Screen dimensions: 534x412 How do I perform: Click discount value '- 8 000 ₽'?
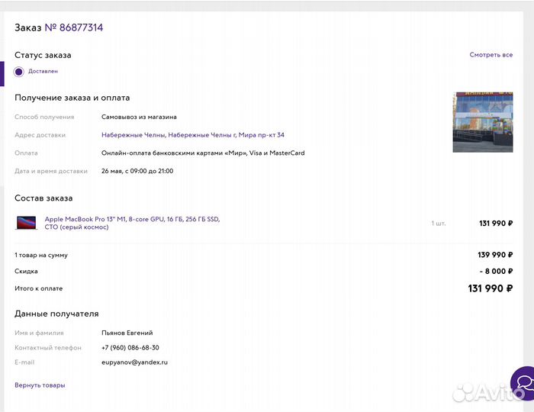(x=496, y=272)
